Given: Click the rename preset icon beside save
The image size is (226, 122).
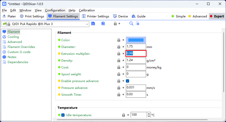Looking at the screenshot, I should 103,23.
